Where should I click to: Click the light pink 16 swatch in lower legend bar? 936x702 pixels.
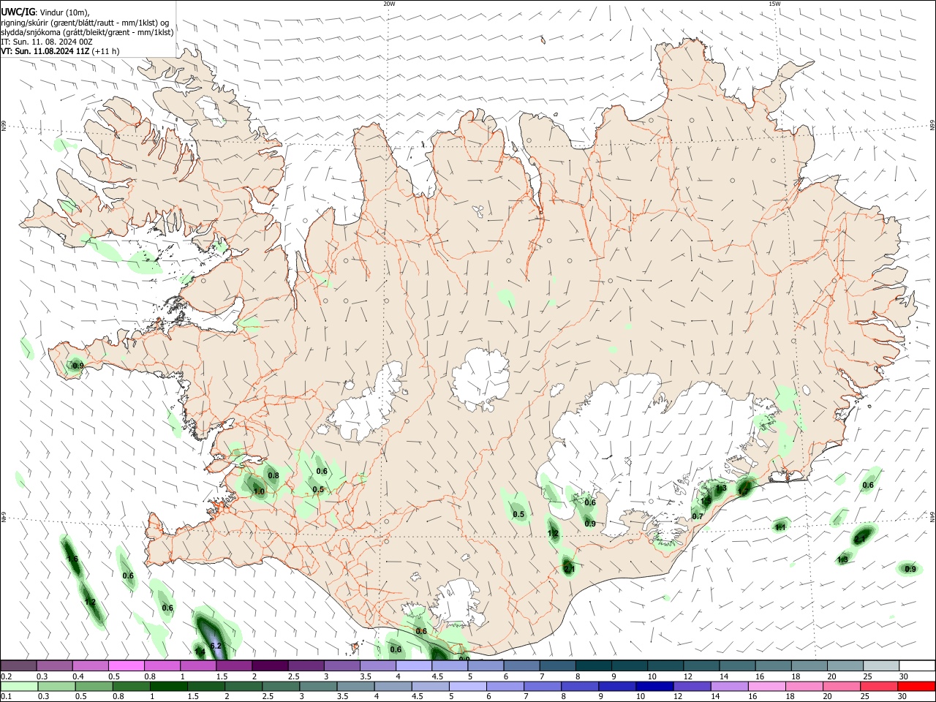(x=766, y=687)
